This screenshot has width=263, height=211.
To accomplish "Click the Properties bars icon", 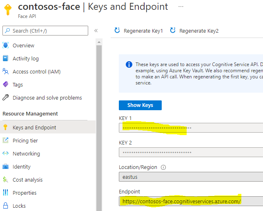I will coord(6,192).
